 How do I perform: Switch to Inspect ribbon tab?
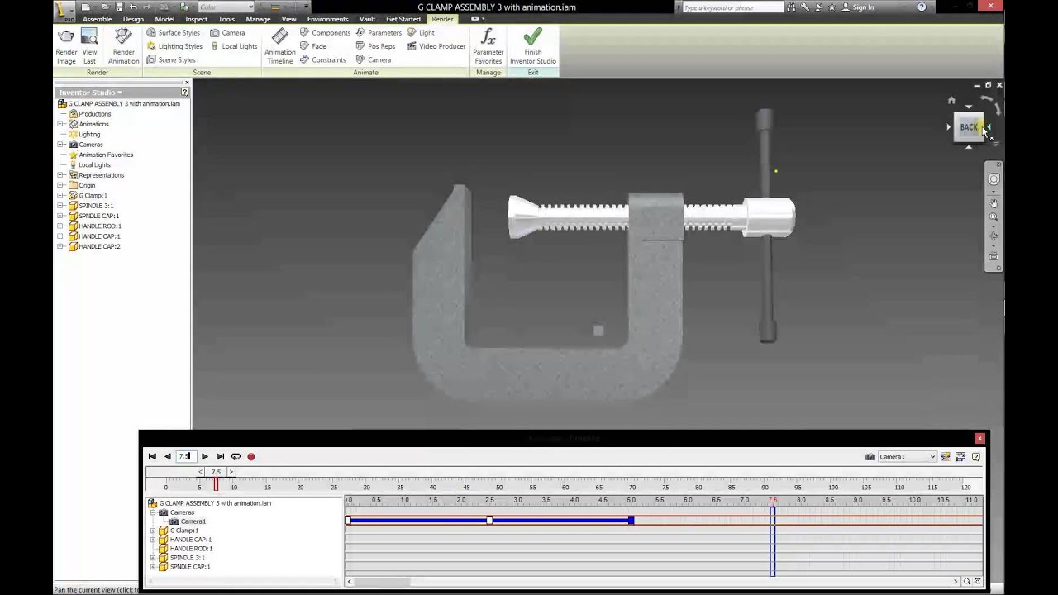(196, 19)
